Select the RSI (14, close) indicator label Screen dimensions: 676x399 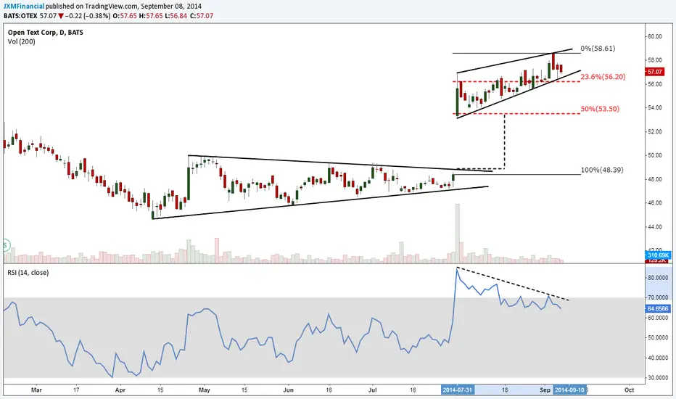point(28,273)
